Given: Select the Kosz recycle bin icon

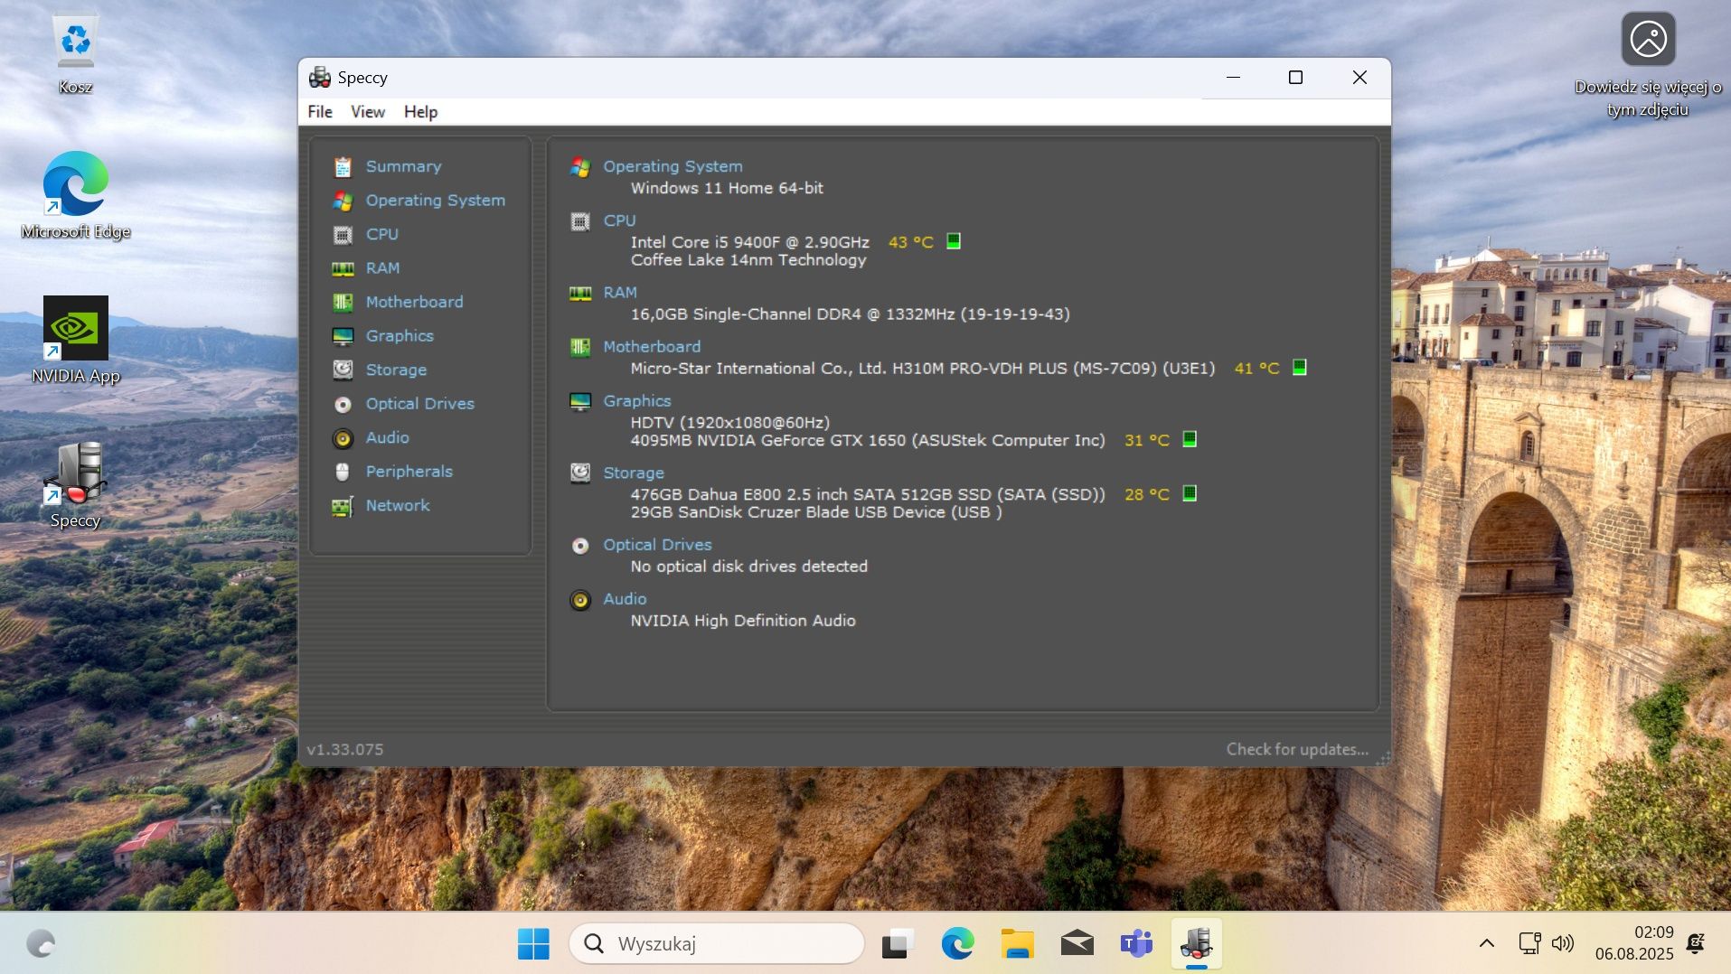Looking at the screenshot, I should pos(76,52).
